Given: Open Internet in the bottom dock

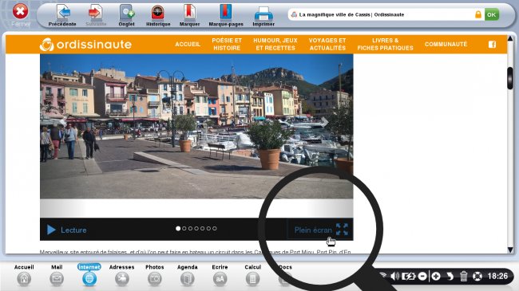Looking at the screenshot, I should point(89,275).
